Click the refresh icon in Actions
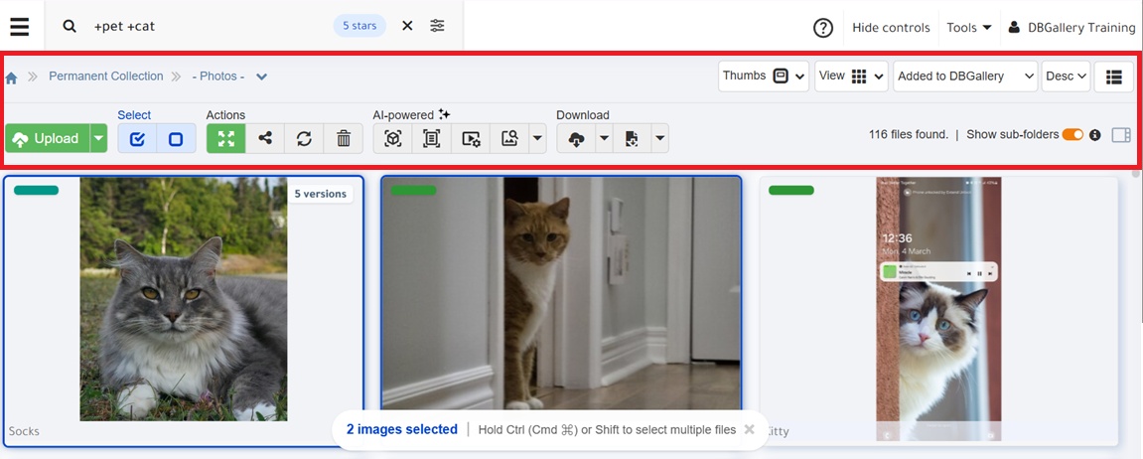 click(304, 139)
